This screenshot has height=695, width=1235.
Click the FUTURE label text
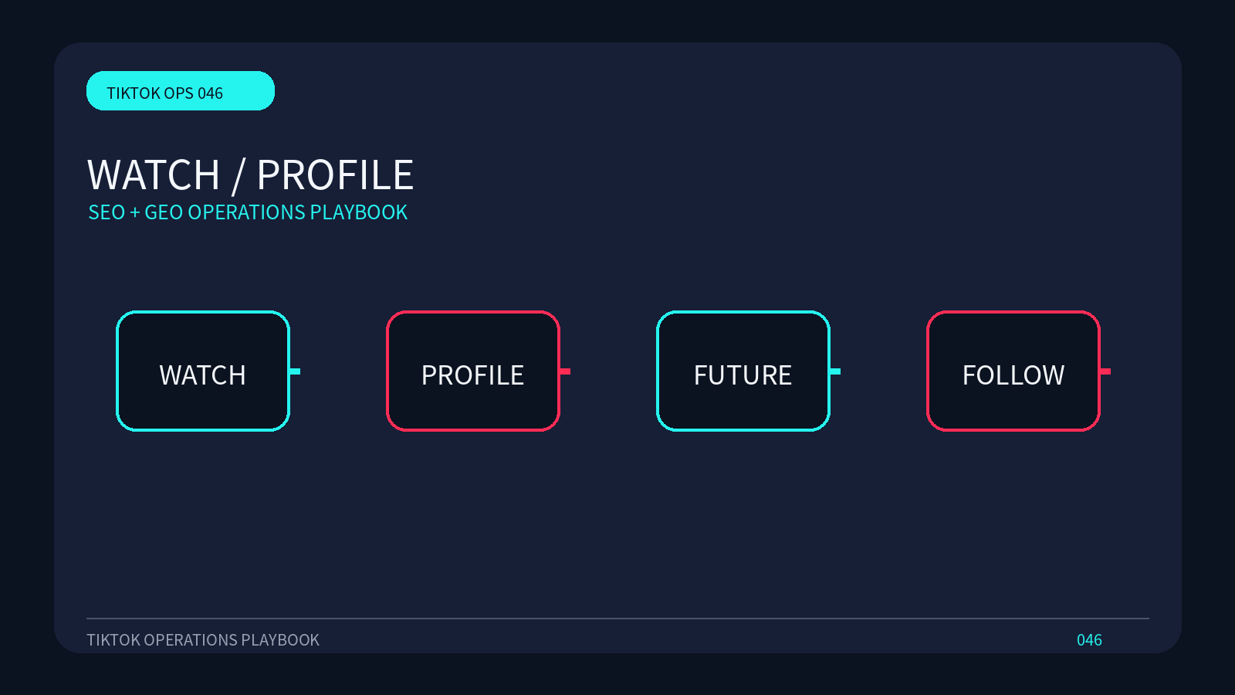[x=743, y=375]
